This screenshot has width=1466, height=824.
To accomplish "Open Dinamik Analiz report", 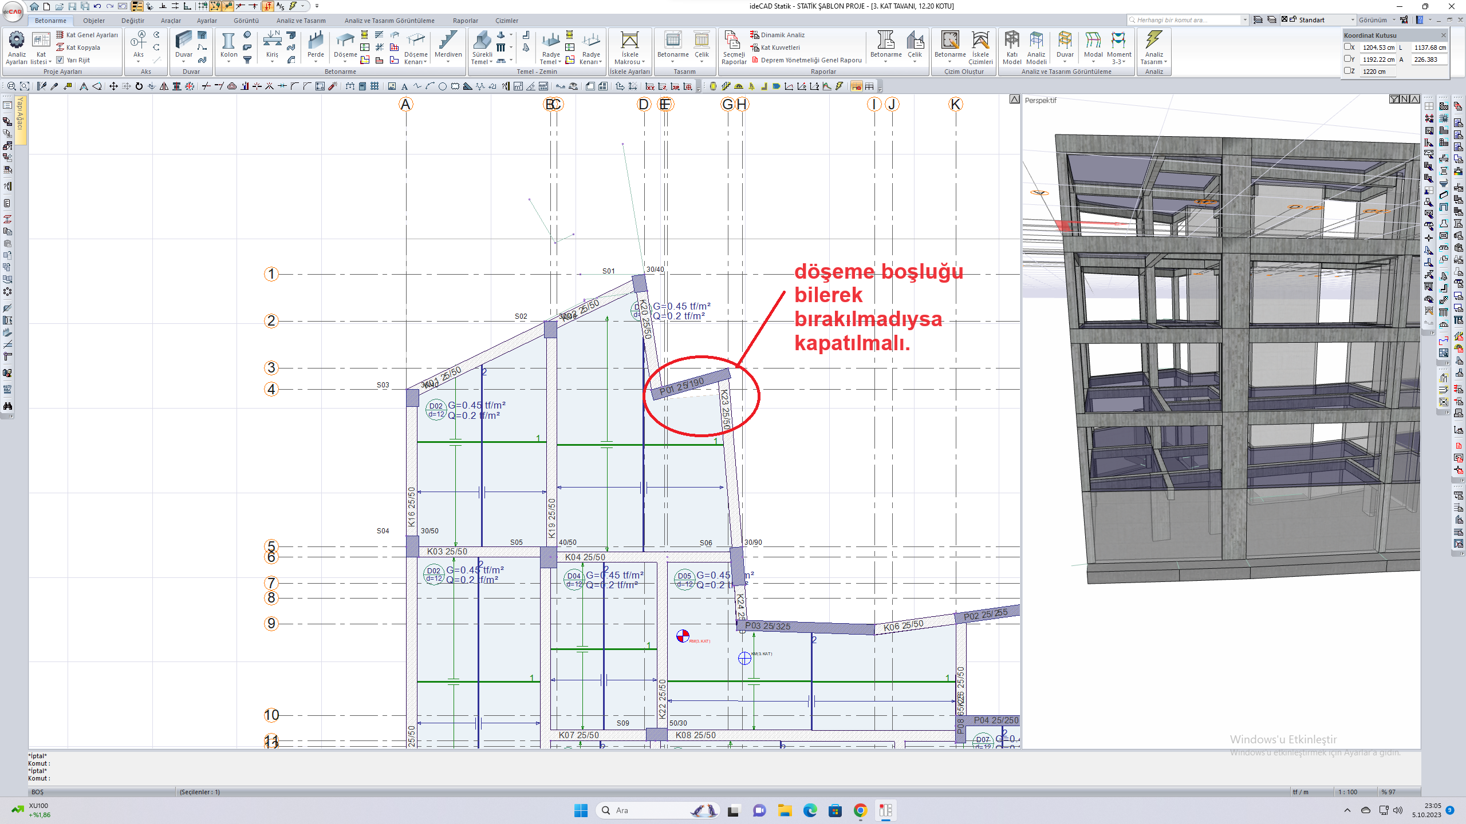I will (x=777, y=35).
